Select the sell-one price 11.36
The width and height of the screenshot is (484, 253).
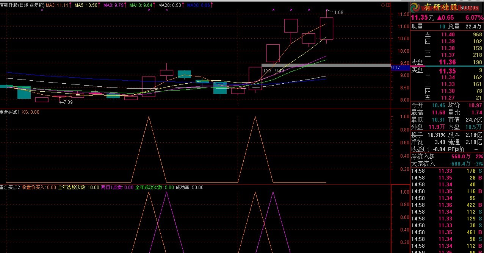pyautogui.click(x=447, y=62)
